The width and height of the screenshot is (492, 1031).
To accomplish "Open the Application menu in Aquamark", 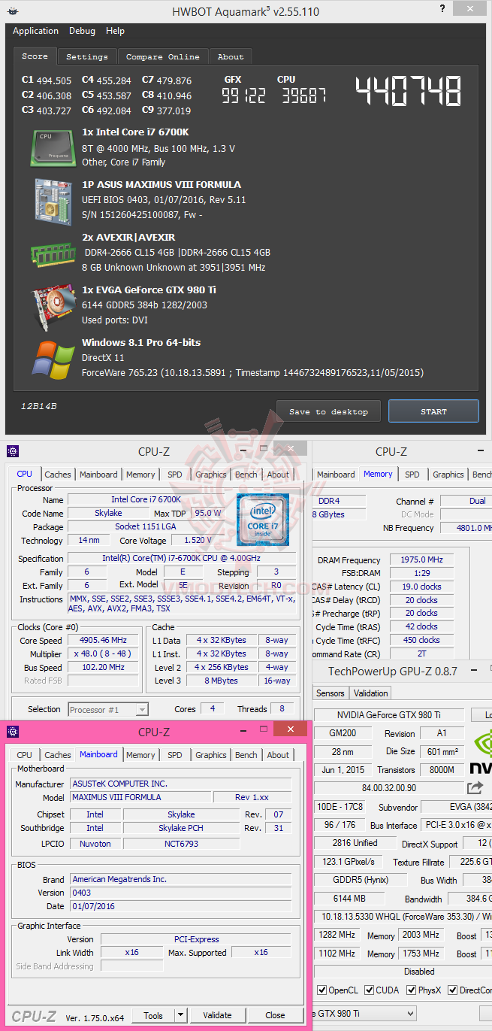I will [x=35, y=31].
